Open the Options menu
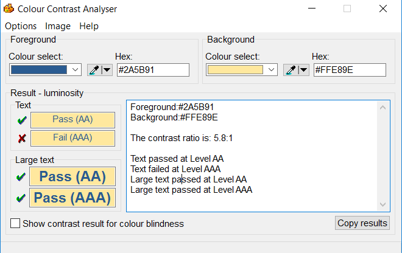402x253 pixels. point(21,26)
